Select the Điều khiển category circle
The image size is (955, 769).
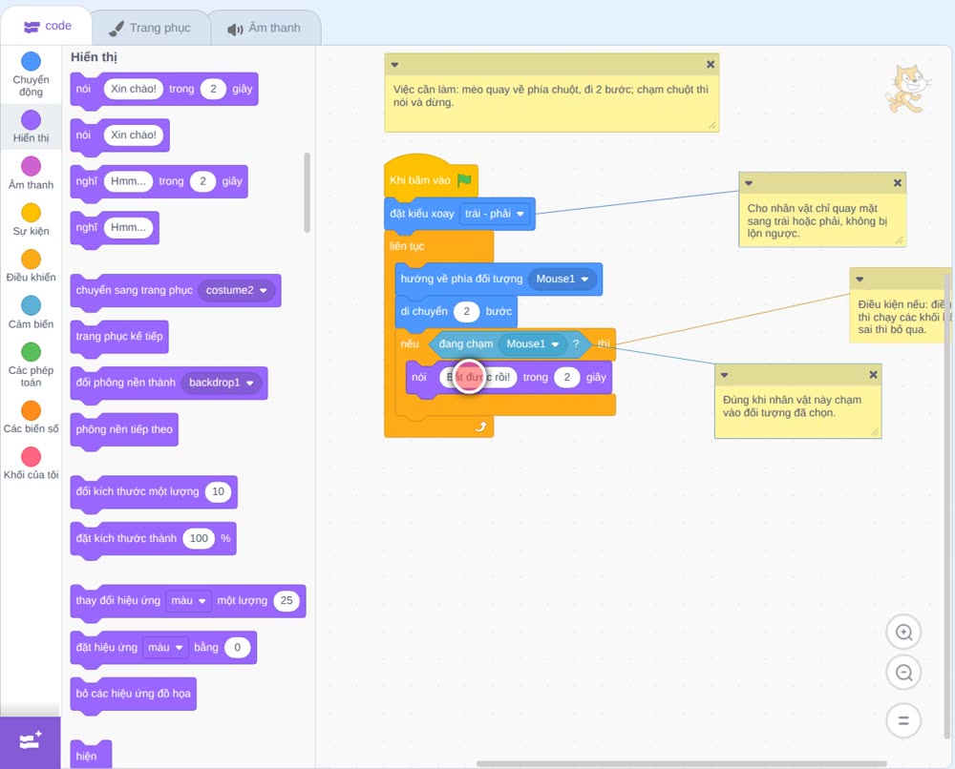click(32, 260)
